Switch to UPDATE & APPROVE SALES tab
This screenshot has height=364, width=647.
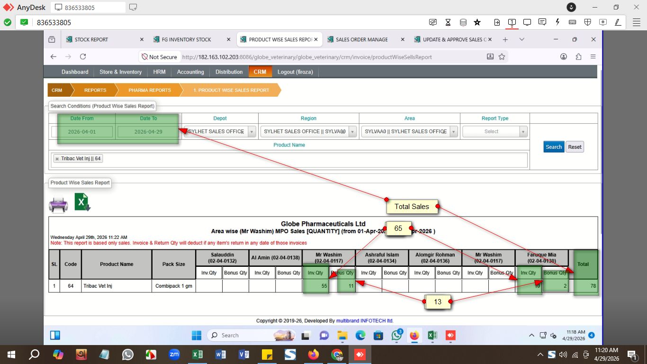[x=453, y=39]
